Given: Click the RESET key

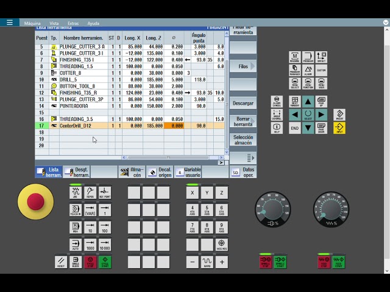Looking at the screenshot, I should (61, 262).
